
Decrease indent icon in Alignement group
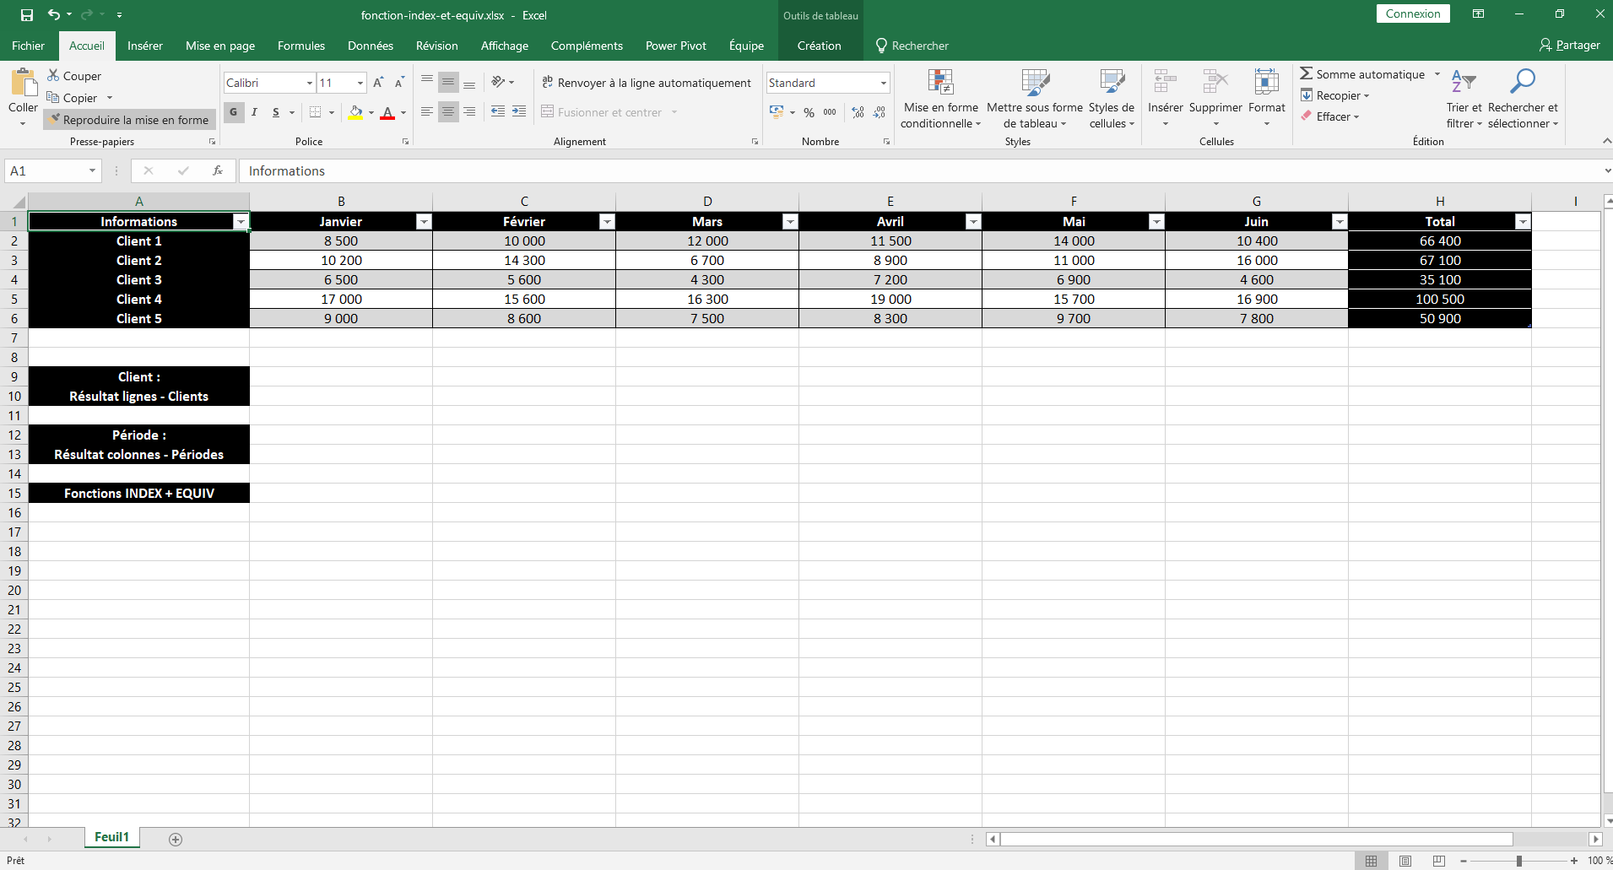[498, 111]
